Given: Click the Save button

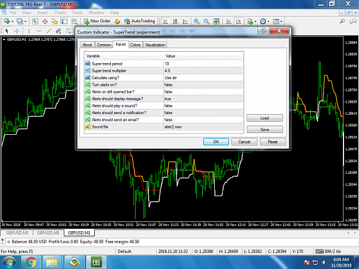Looking at the screenshot, I should tap(265, 130).
